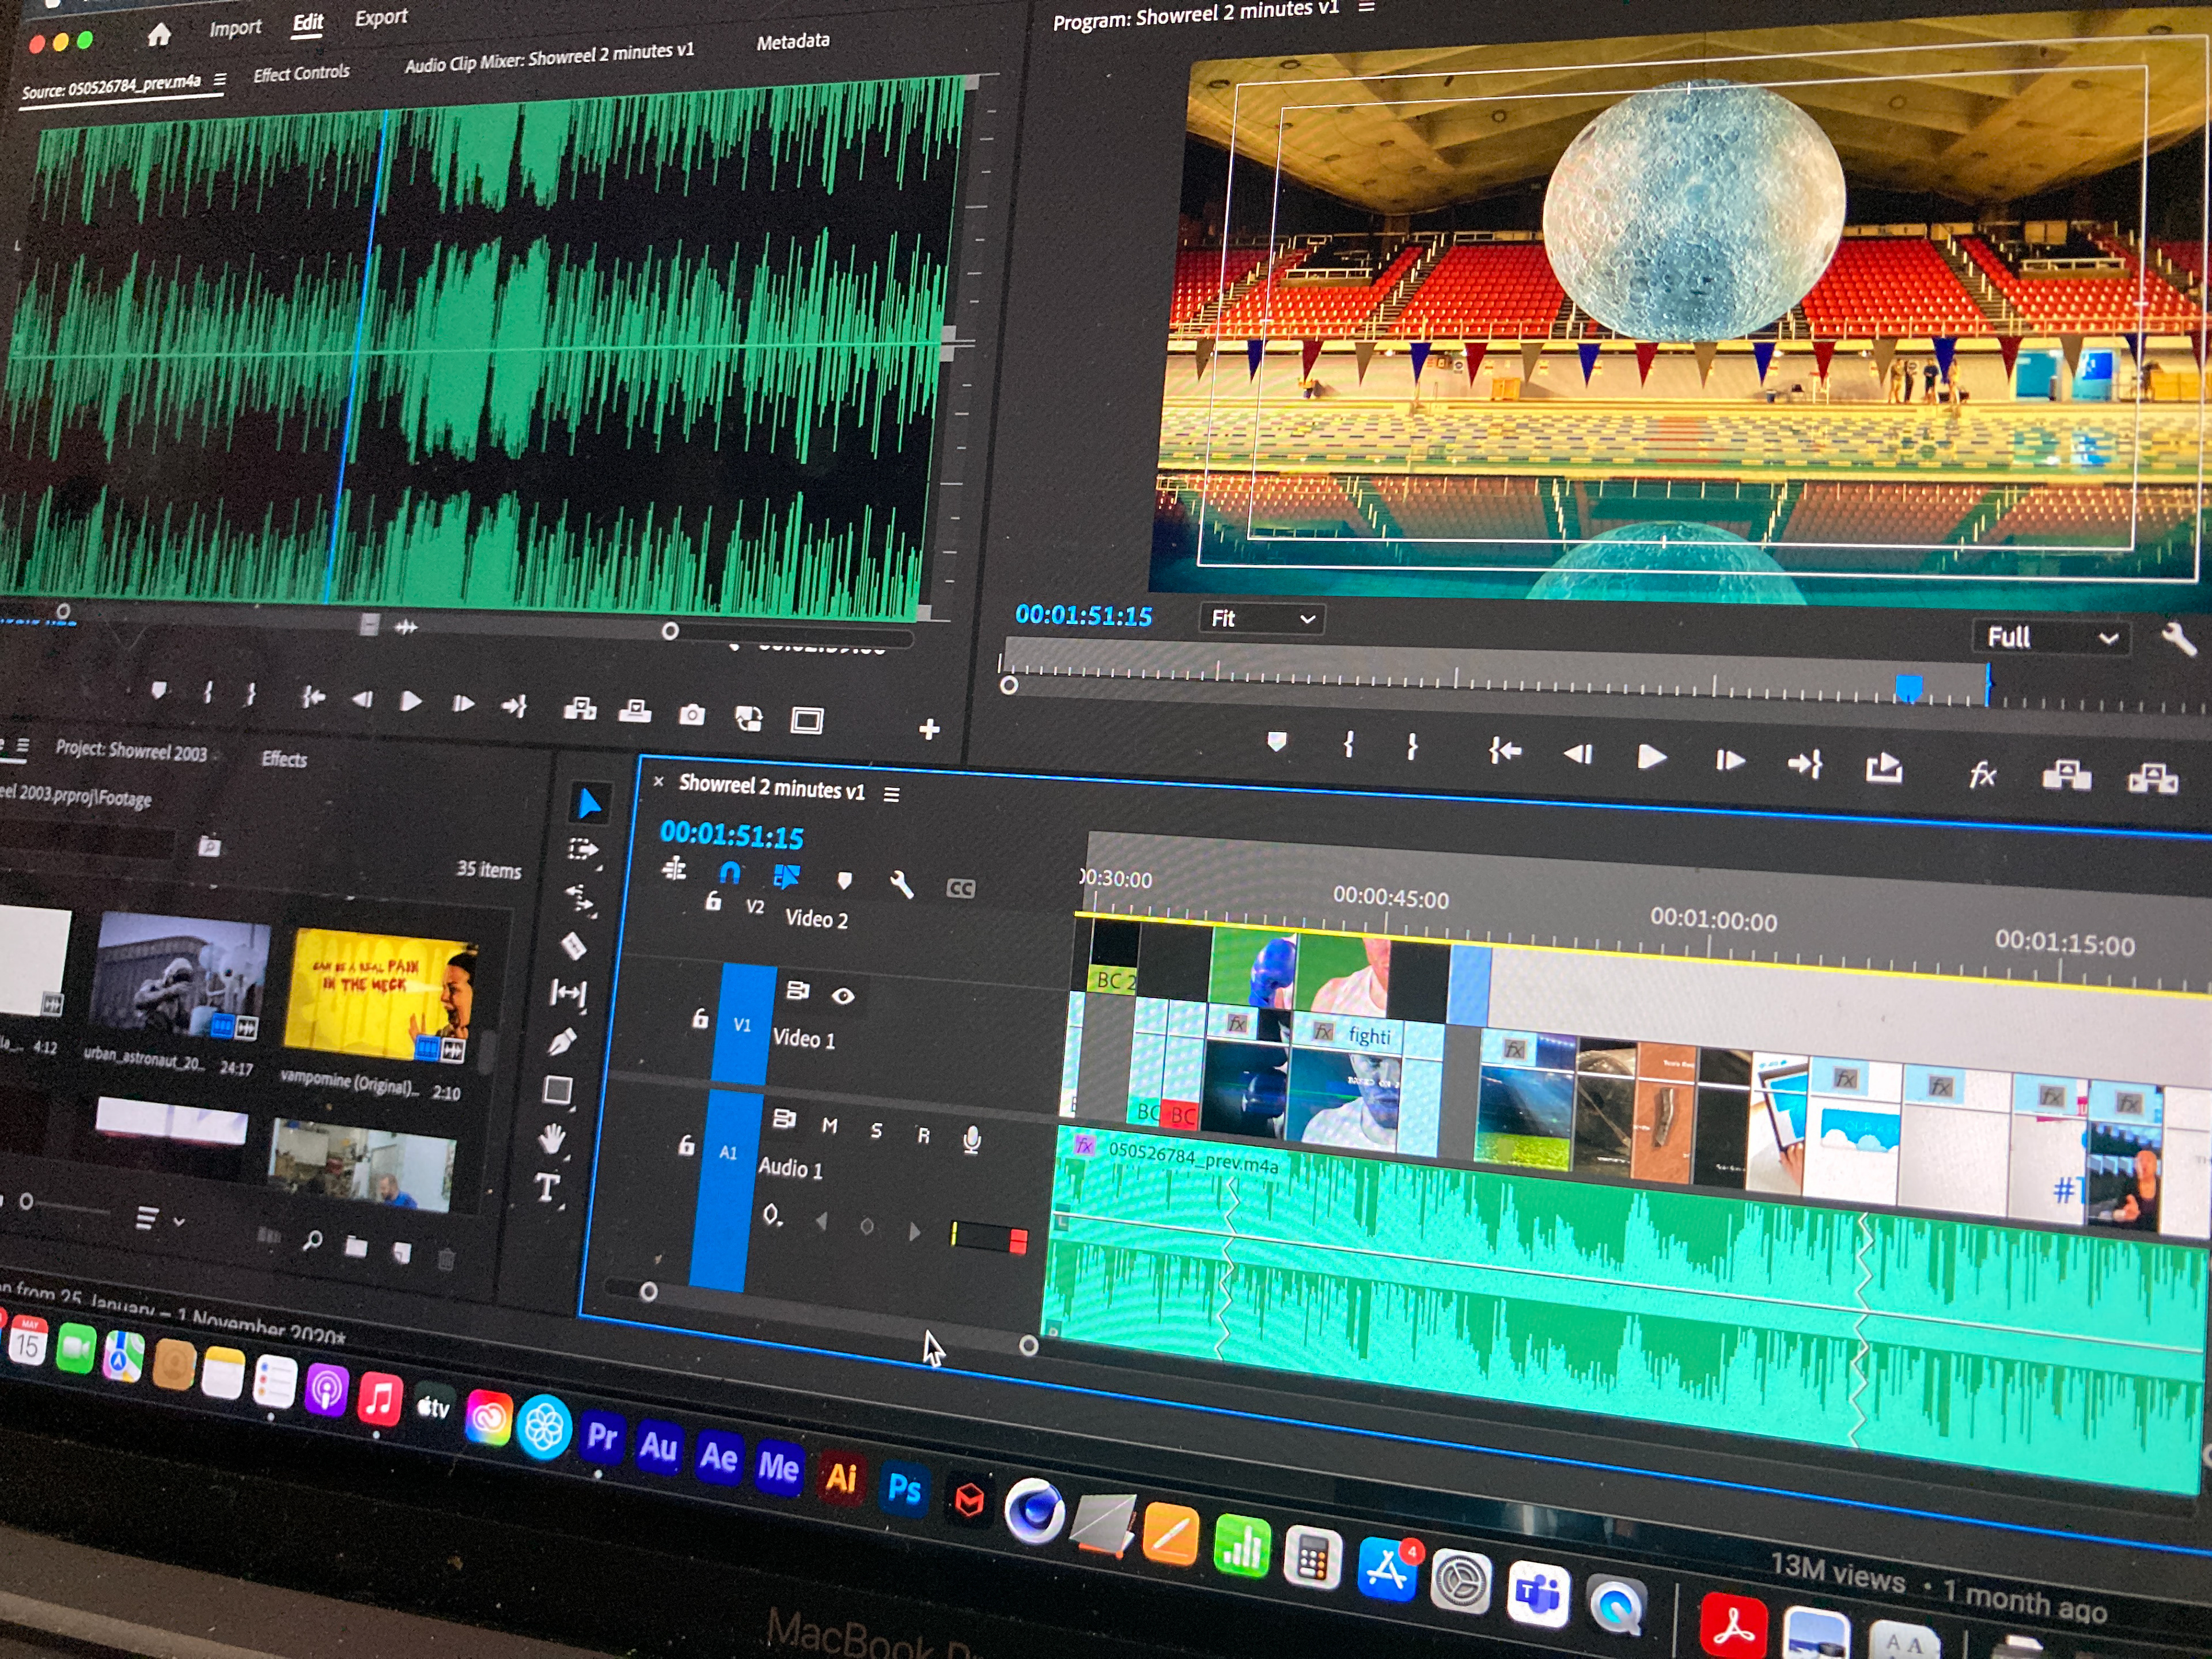Click the Export Frame camera icon
Image resolution: width=2212 pixels, height=1659 pixels.
pos(691,714)
